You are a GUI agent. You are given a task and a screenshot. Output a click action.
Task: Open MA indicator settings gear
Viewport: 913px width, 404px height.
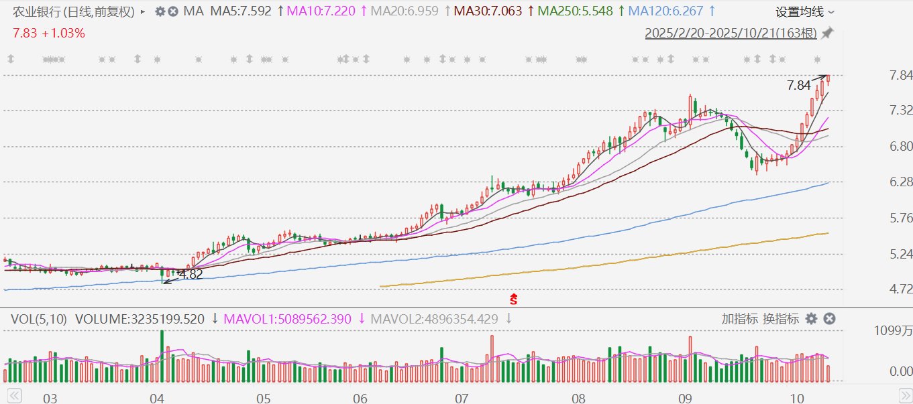click(x=160, y=11)
